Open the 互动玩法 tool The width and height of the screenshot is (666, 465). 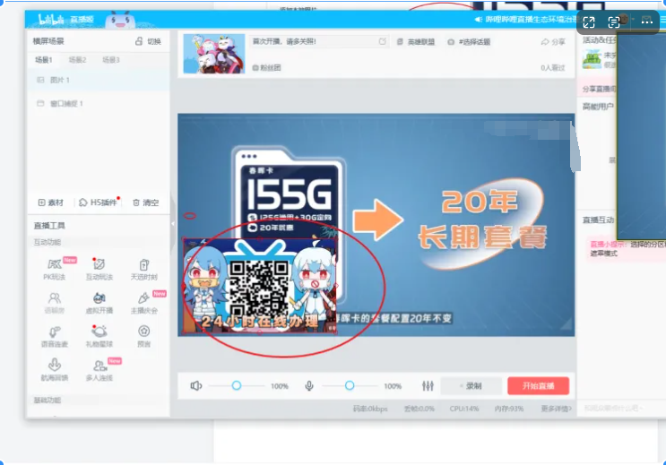tap(99, 269)
